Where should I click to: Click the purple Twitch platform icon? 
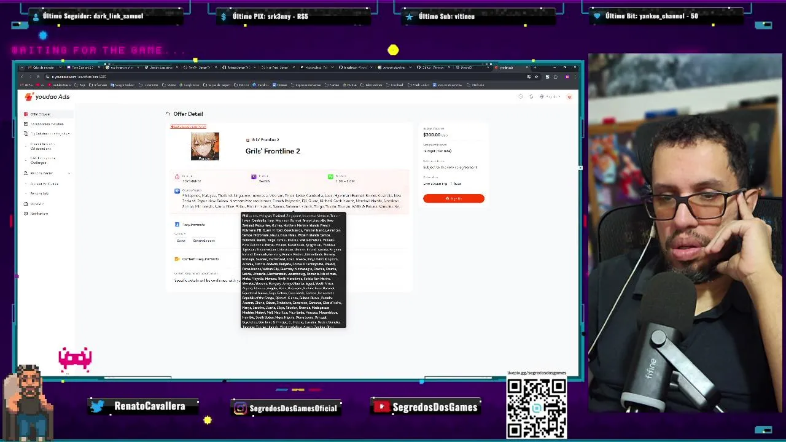click(254, 177)
